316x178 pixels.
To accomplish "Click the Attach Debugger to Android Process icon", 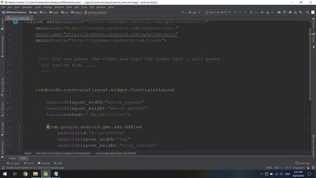I will 268,12.
